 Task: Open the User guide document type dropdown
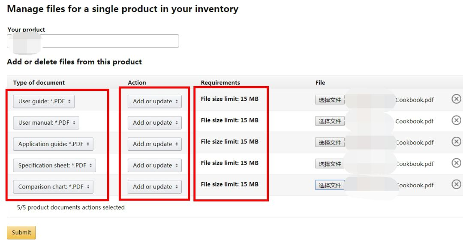[44, 101]
